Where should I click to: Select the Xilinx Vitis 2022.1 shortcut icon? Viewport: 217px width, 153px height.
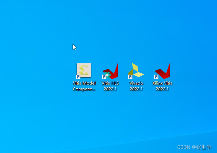[x=162, y=71]
